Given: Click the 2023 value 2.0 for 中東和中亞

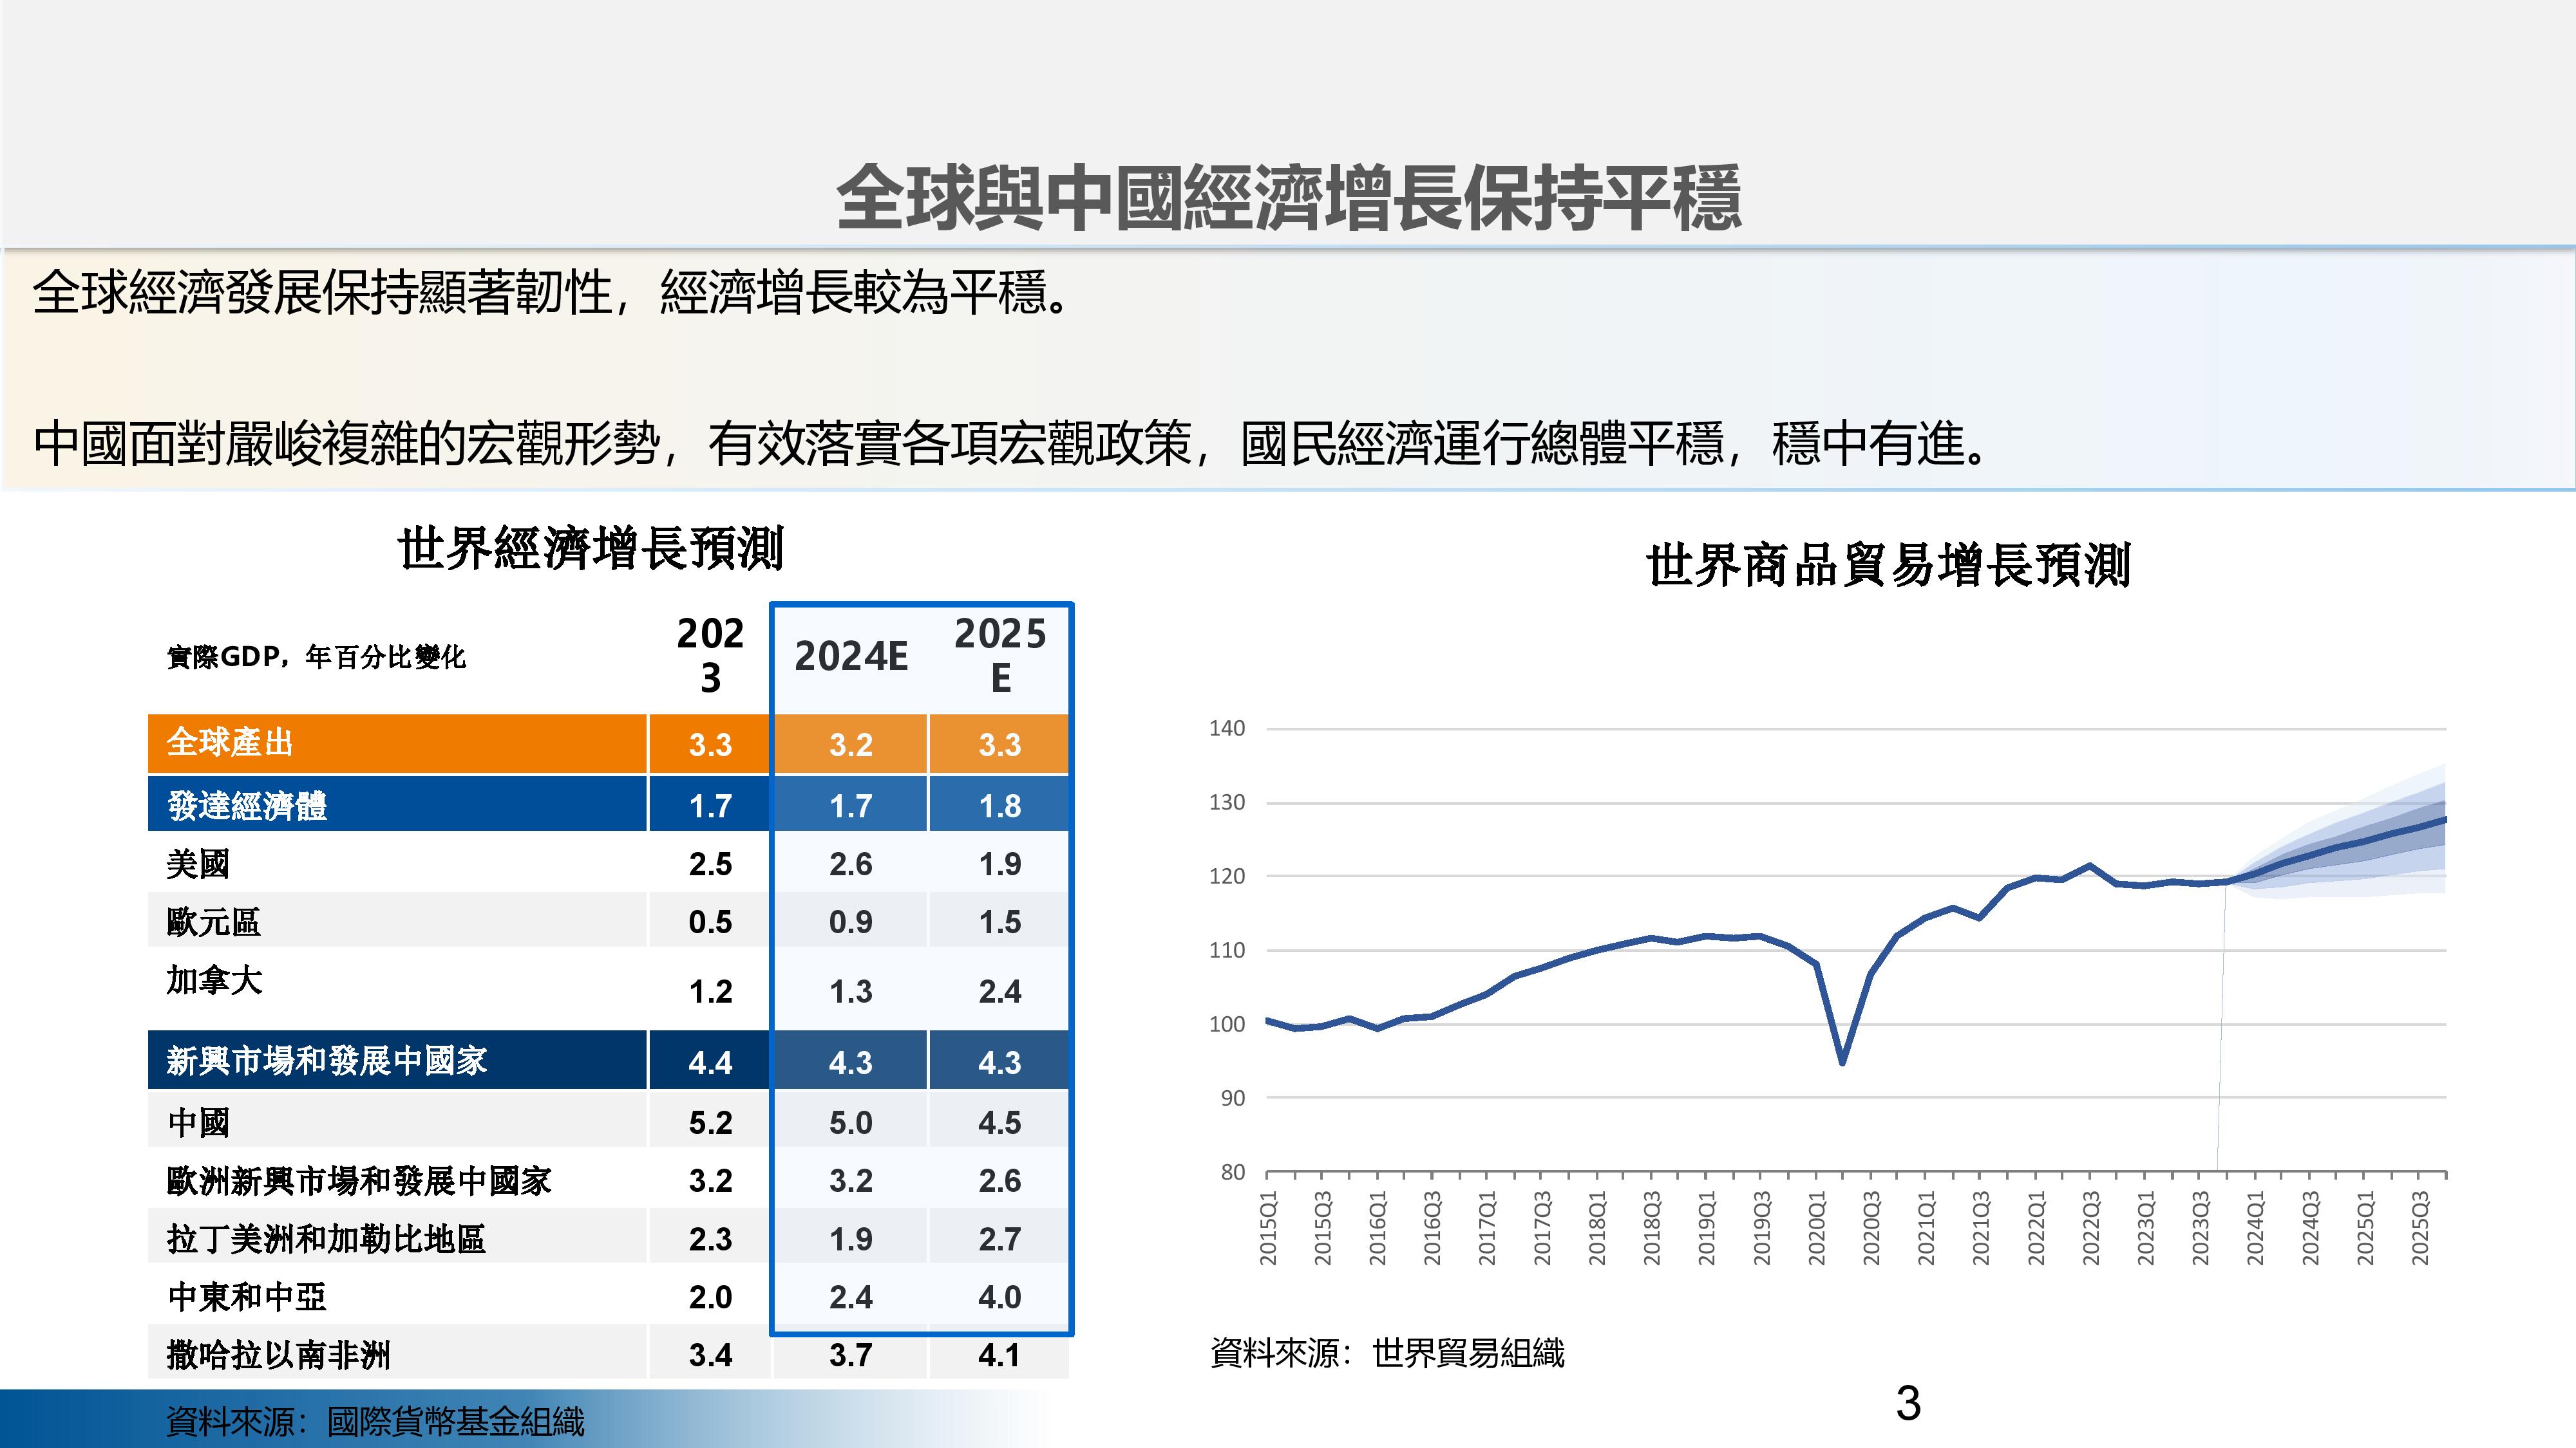Looking at the screenshot, I should click(x=710, y=1297).
